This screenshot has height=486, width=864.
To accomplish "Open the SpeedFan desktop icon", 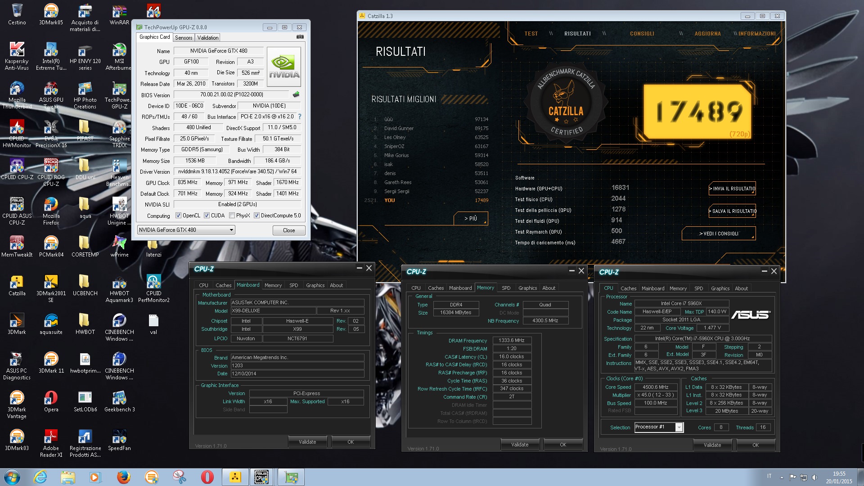I will pos(119,440).
